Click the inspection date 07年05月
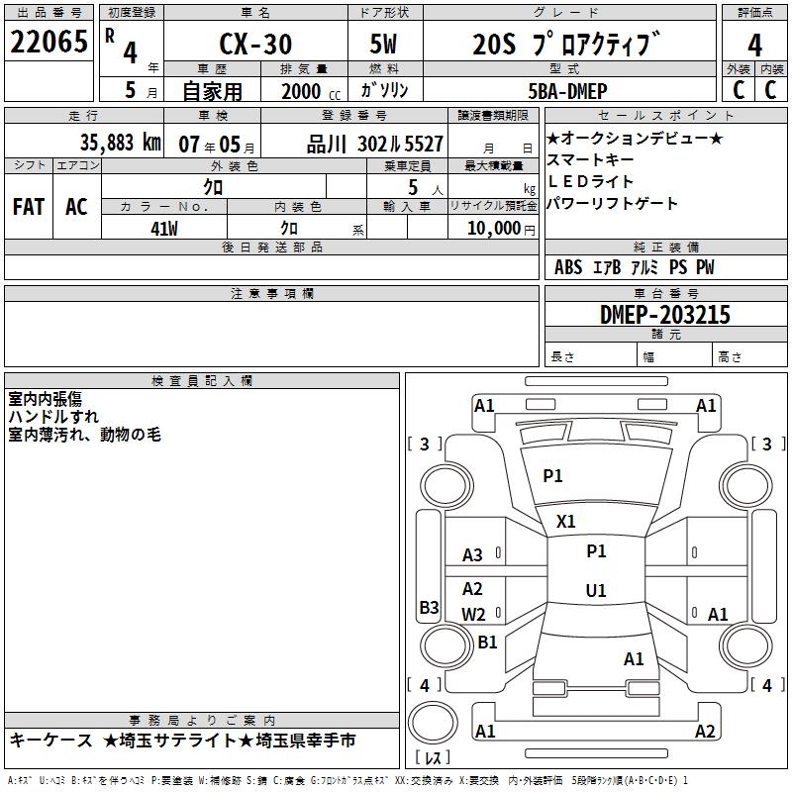 click(217, 145)
